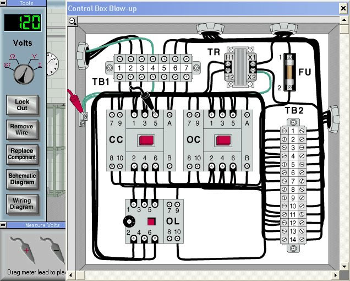Click the red alligator clip probe

(x=74, y=96)
